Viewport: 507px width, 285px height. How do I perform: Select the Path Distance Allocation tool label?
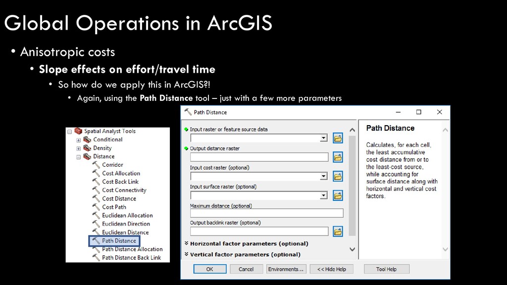(132, 249)
